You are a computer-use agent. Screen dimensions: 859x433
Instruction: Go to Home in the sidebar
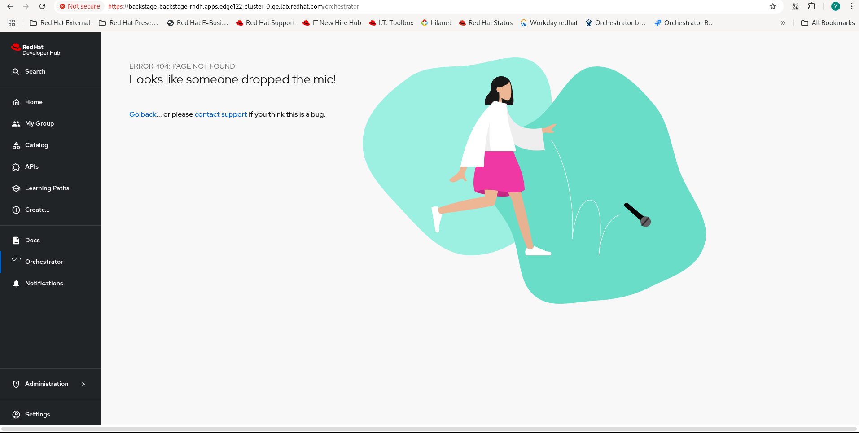50,102
